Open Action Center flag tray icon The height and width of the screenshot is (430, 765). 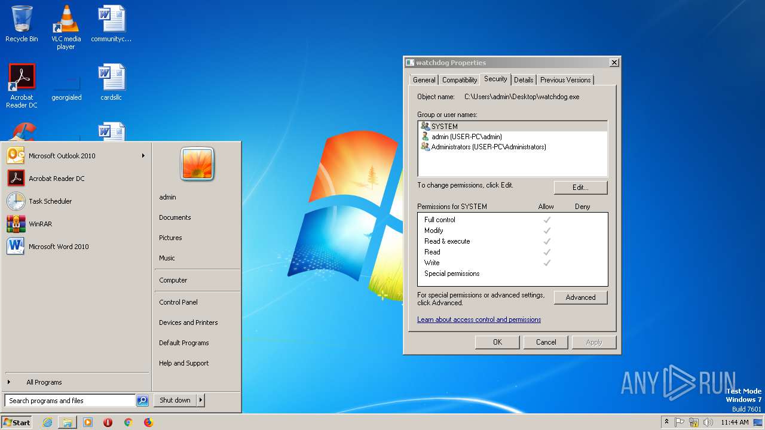coord(680,422)
